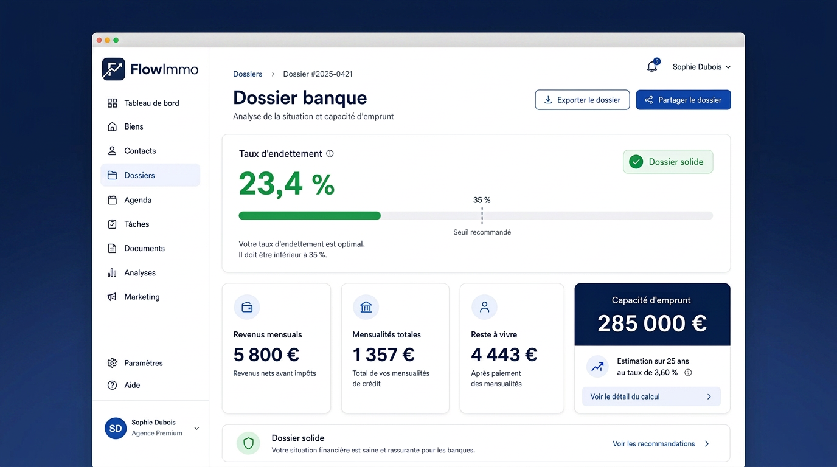The width and height of the screenshot is (837, 467).
Task: Click breadcrumb Dossier #2025-0421
Action: (318, 74)
